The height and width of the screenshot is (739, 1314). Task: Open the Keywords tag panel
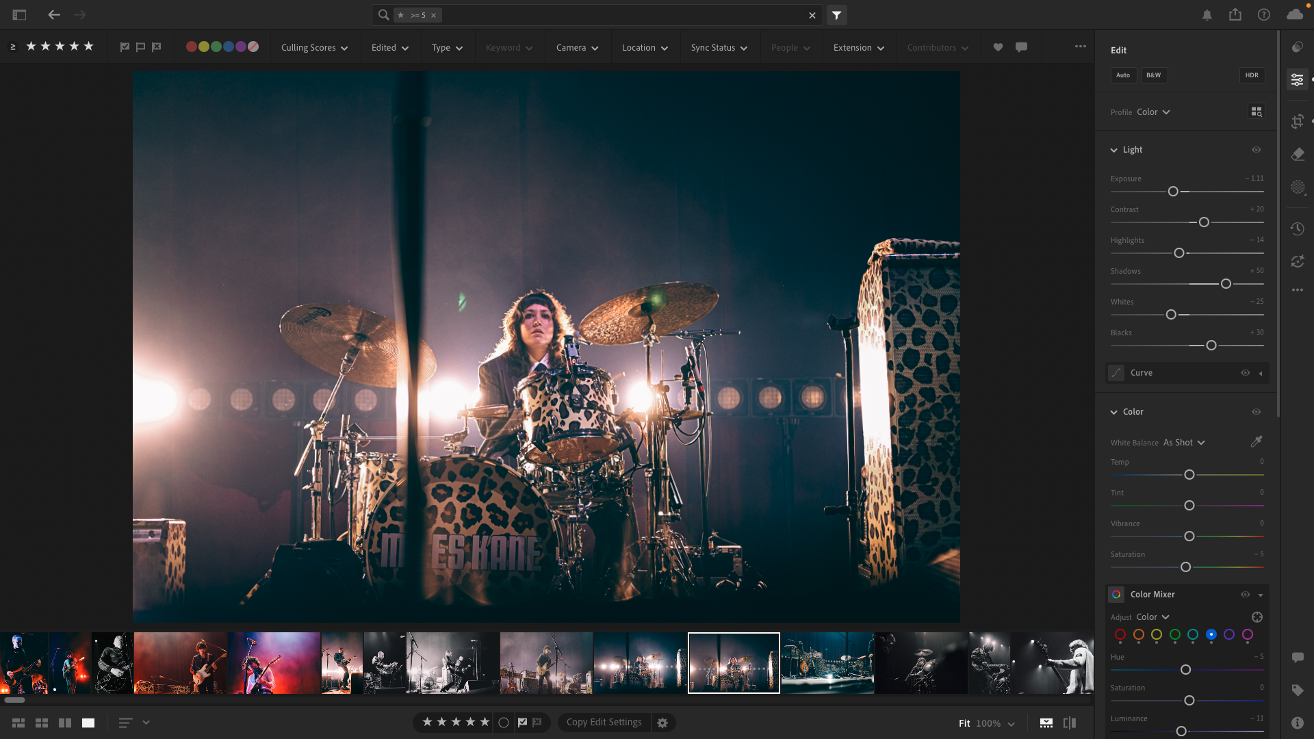[1297, 690]
